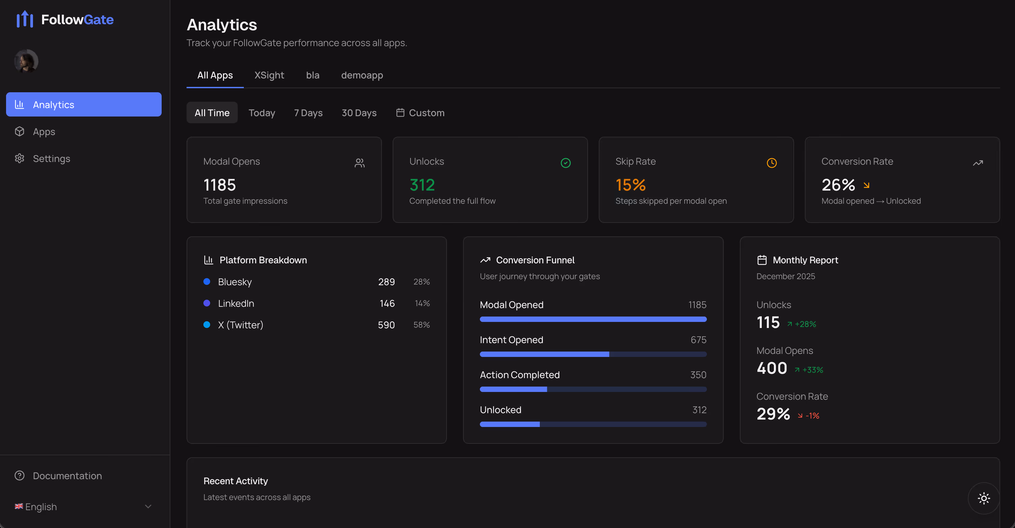Click the Conversion Rate value 26%
The image size is (1015, 528).
[838, 185]
